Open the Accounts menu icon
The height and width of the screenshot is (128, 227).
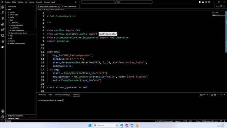coord(3,111)
